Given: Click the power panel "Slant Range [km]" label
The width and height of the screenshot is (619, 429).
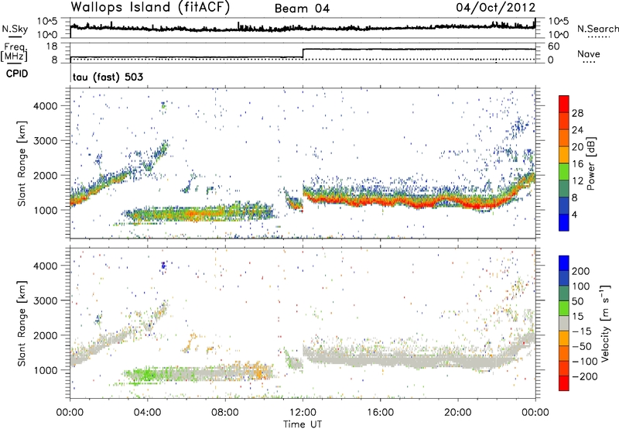Looking at the screenshot, I should click(22, 163).
